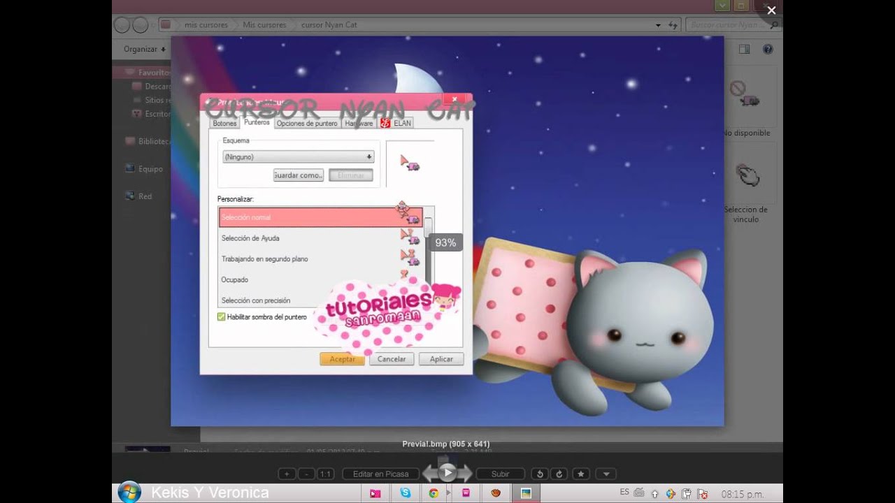Viewport: 895px width, 503px height.
Task: Refresh the Explorer folder view
Action: point(673,25)
